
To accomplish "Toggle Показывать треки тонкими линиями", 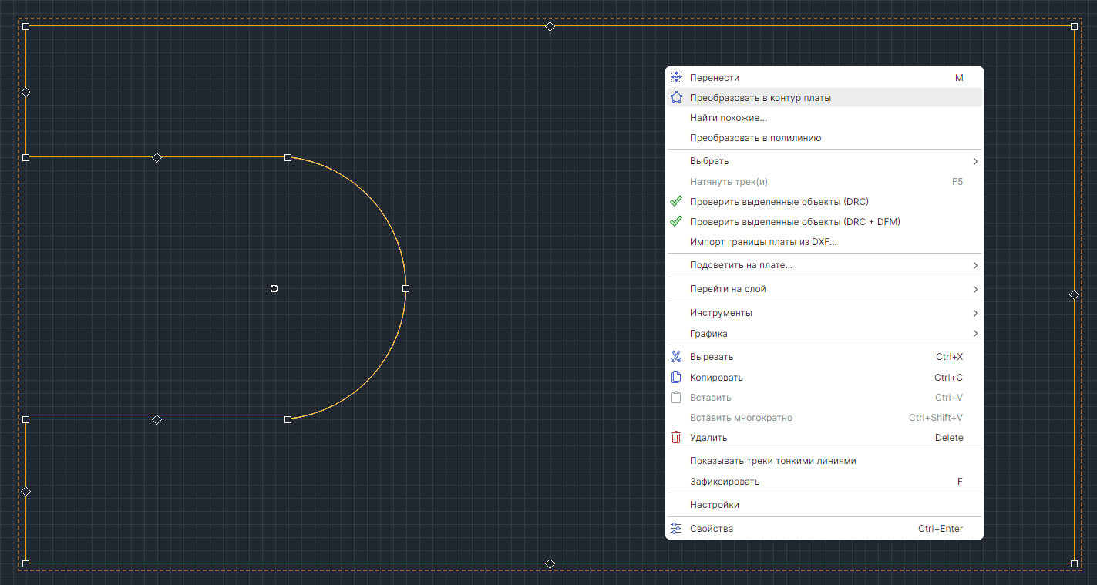I will click(x=772, y=461).
